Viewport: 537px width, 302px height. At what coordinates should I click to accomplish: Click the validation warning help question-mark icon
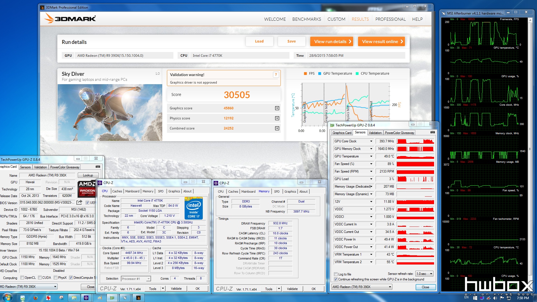click(x=276, y=75)
